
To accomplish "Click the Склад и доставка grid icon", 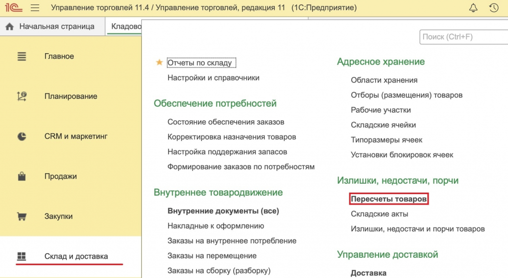I will (x=21, y=256).
